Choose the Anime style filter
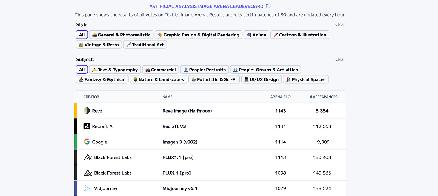 click(256, 35)
